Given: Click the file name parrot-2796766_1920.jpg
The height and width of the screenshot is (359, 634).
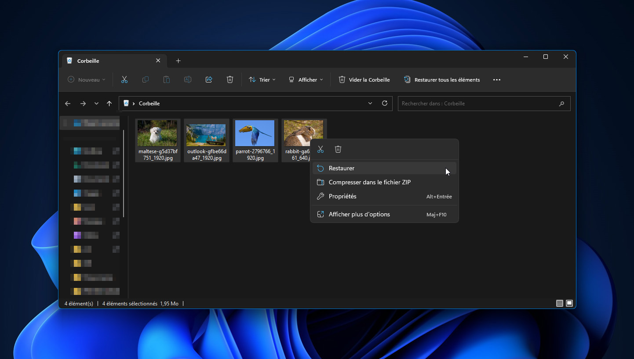Looking at the screenshot, I should [255, 154].
